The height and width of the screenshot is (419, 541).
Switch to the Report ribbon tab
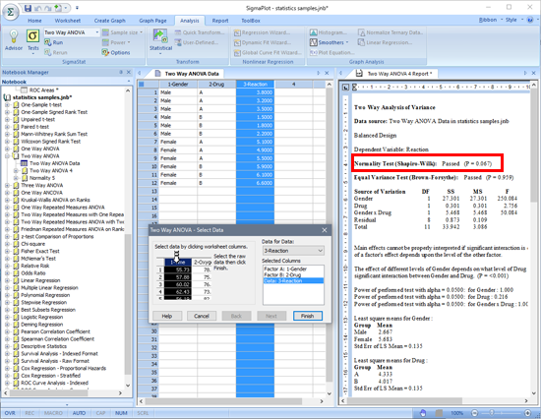pyautogui.click(x=220, y=21)
